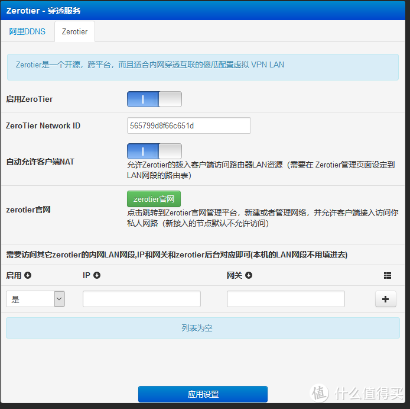The height and width of the screenshot is (409, 410).
Task: Click the zerotier官网 row label
Action: (x=28, y=210)
